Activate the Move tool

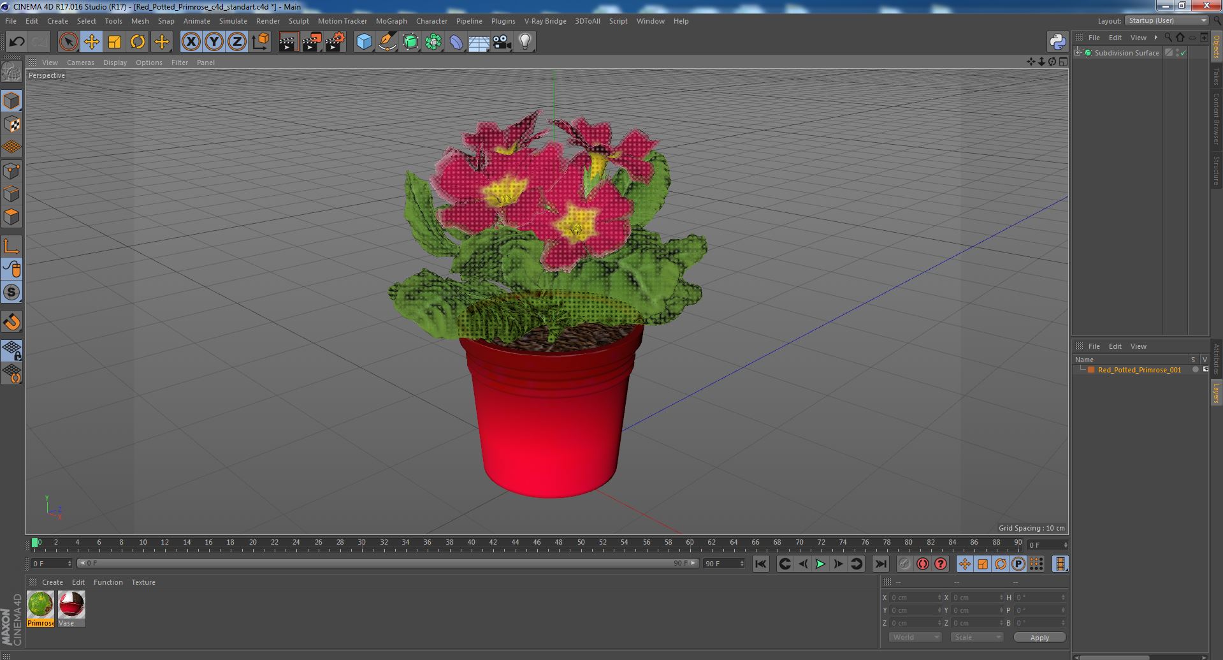pyautogui.click(x=91, y=42)
